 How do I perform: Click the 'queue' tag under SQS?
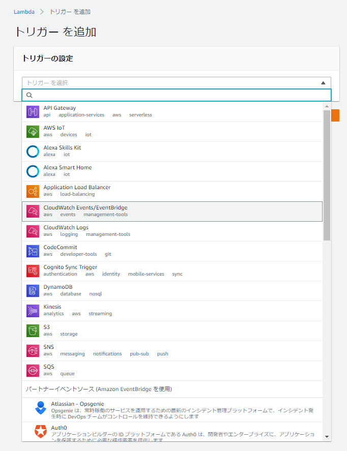67,374
